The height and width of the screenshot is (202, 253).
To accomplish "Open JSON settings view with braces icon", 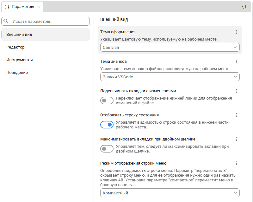I will point(244,6).
